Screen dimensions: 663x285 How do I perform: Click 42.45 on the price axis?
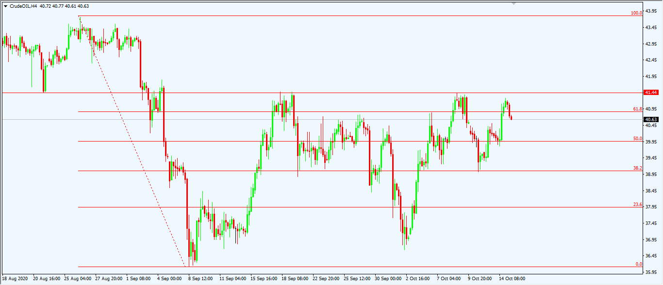(x=651, y=60)
